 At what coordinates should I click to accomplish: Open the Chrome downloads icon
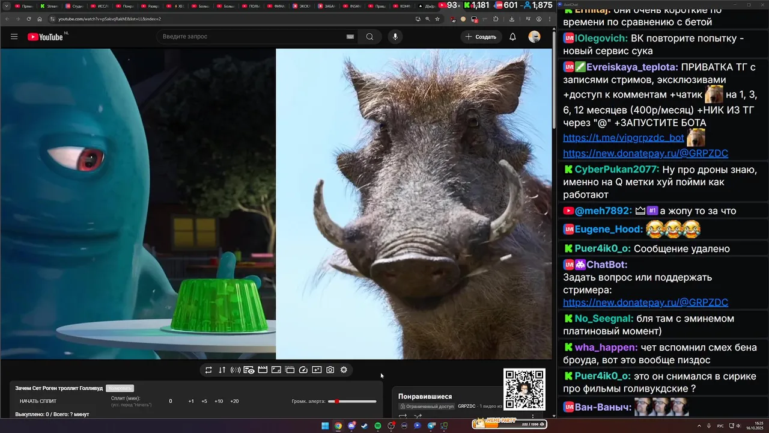coord(511,19)
